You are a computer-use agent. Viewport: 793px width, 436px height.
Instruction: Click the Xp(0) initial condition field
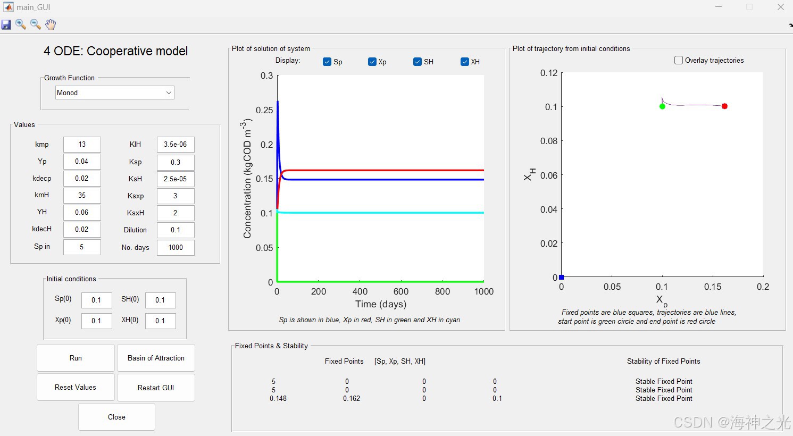(97, 321)
